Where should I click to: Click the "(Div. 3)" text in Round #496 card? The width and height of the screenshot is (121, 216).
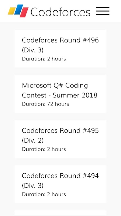click(x=33, y=50)
